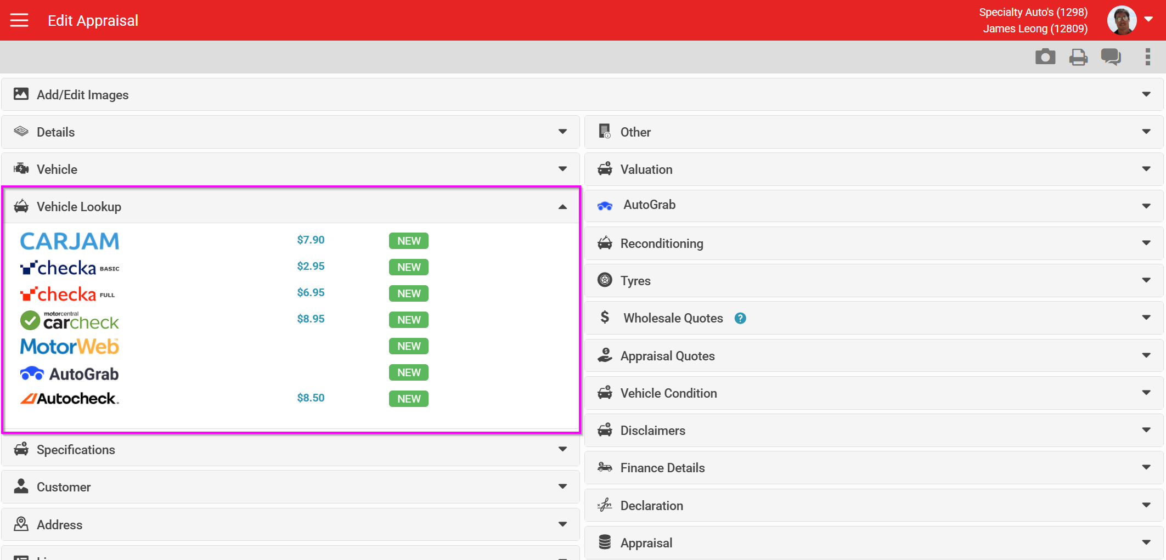The image size is (1166, 560).
Task: Click the $8.95 carcheck price
Action: (311, 319)
